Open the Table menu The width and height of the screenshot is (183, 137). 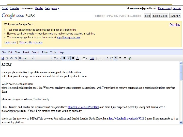click(45, 52)
